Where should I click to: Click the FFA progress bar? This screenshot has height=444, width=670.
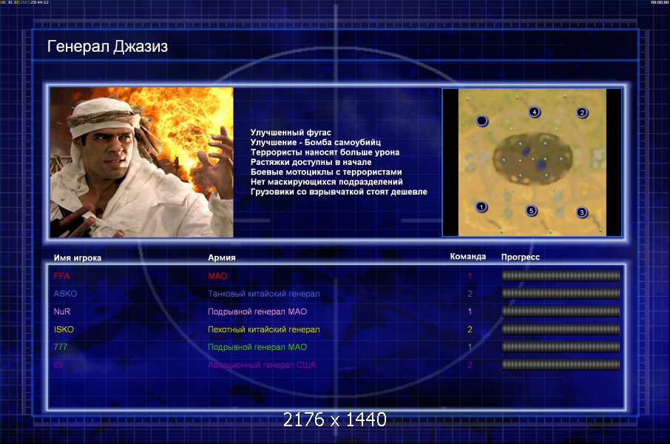click(561, 276)
